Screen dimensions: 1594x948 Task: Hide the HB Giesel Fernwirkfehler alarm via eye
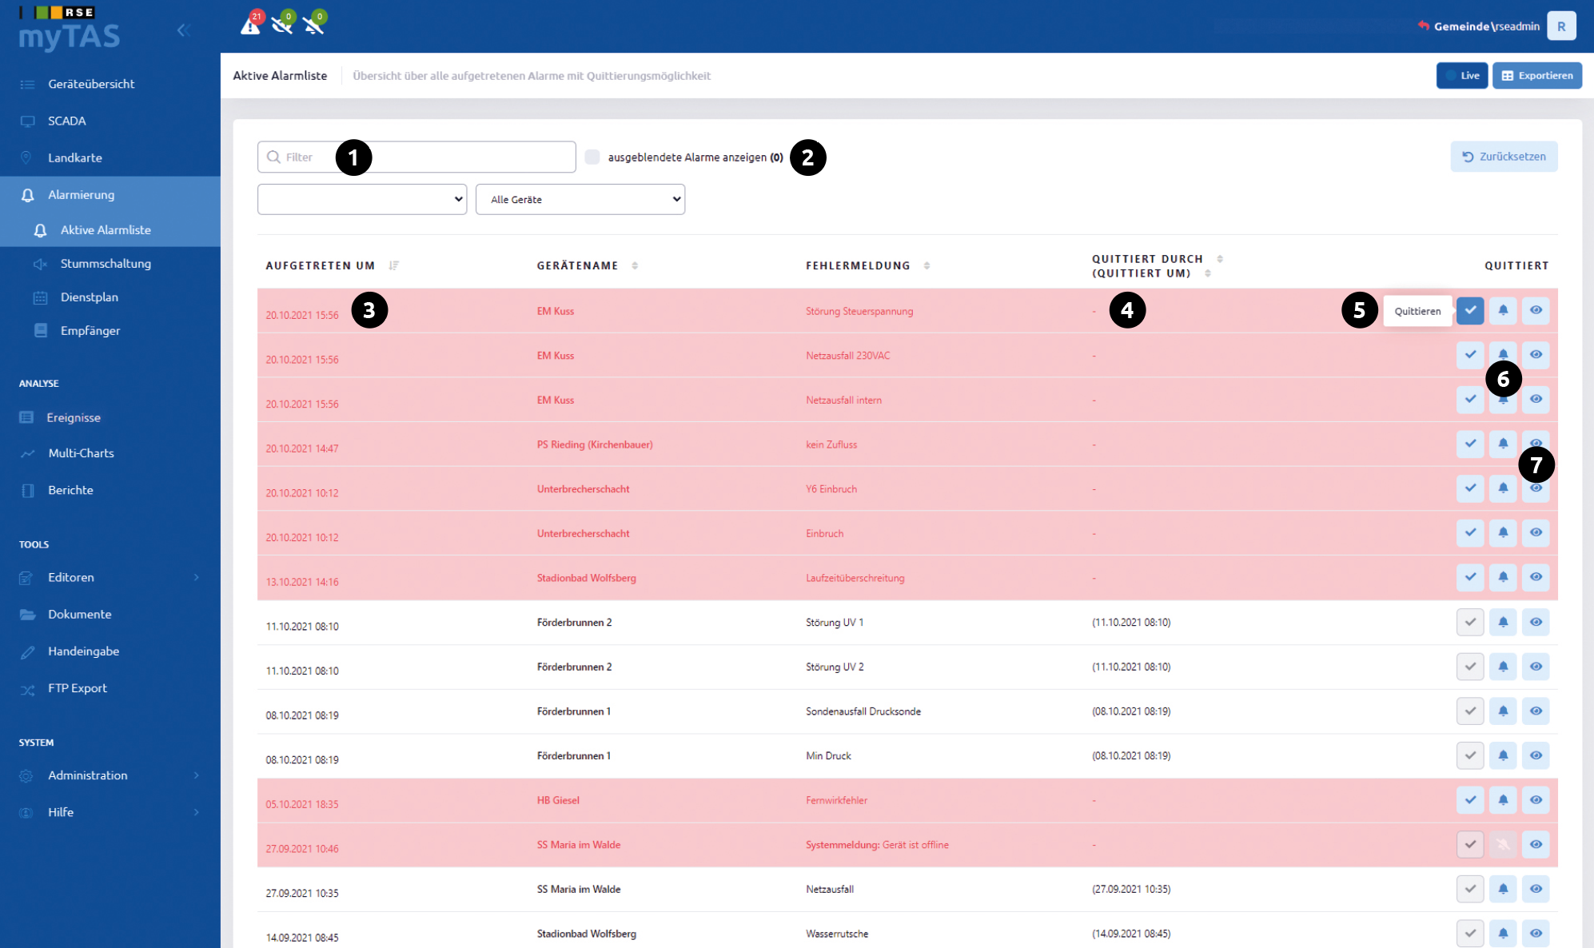point(1536,799)
